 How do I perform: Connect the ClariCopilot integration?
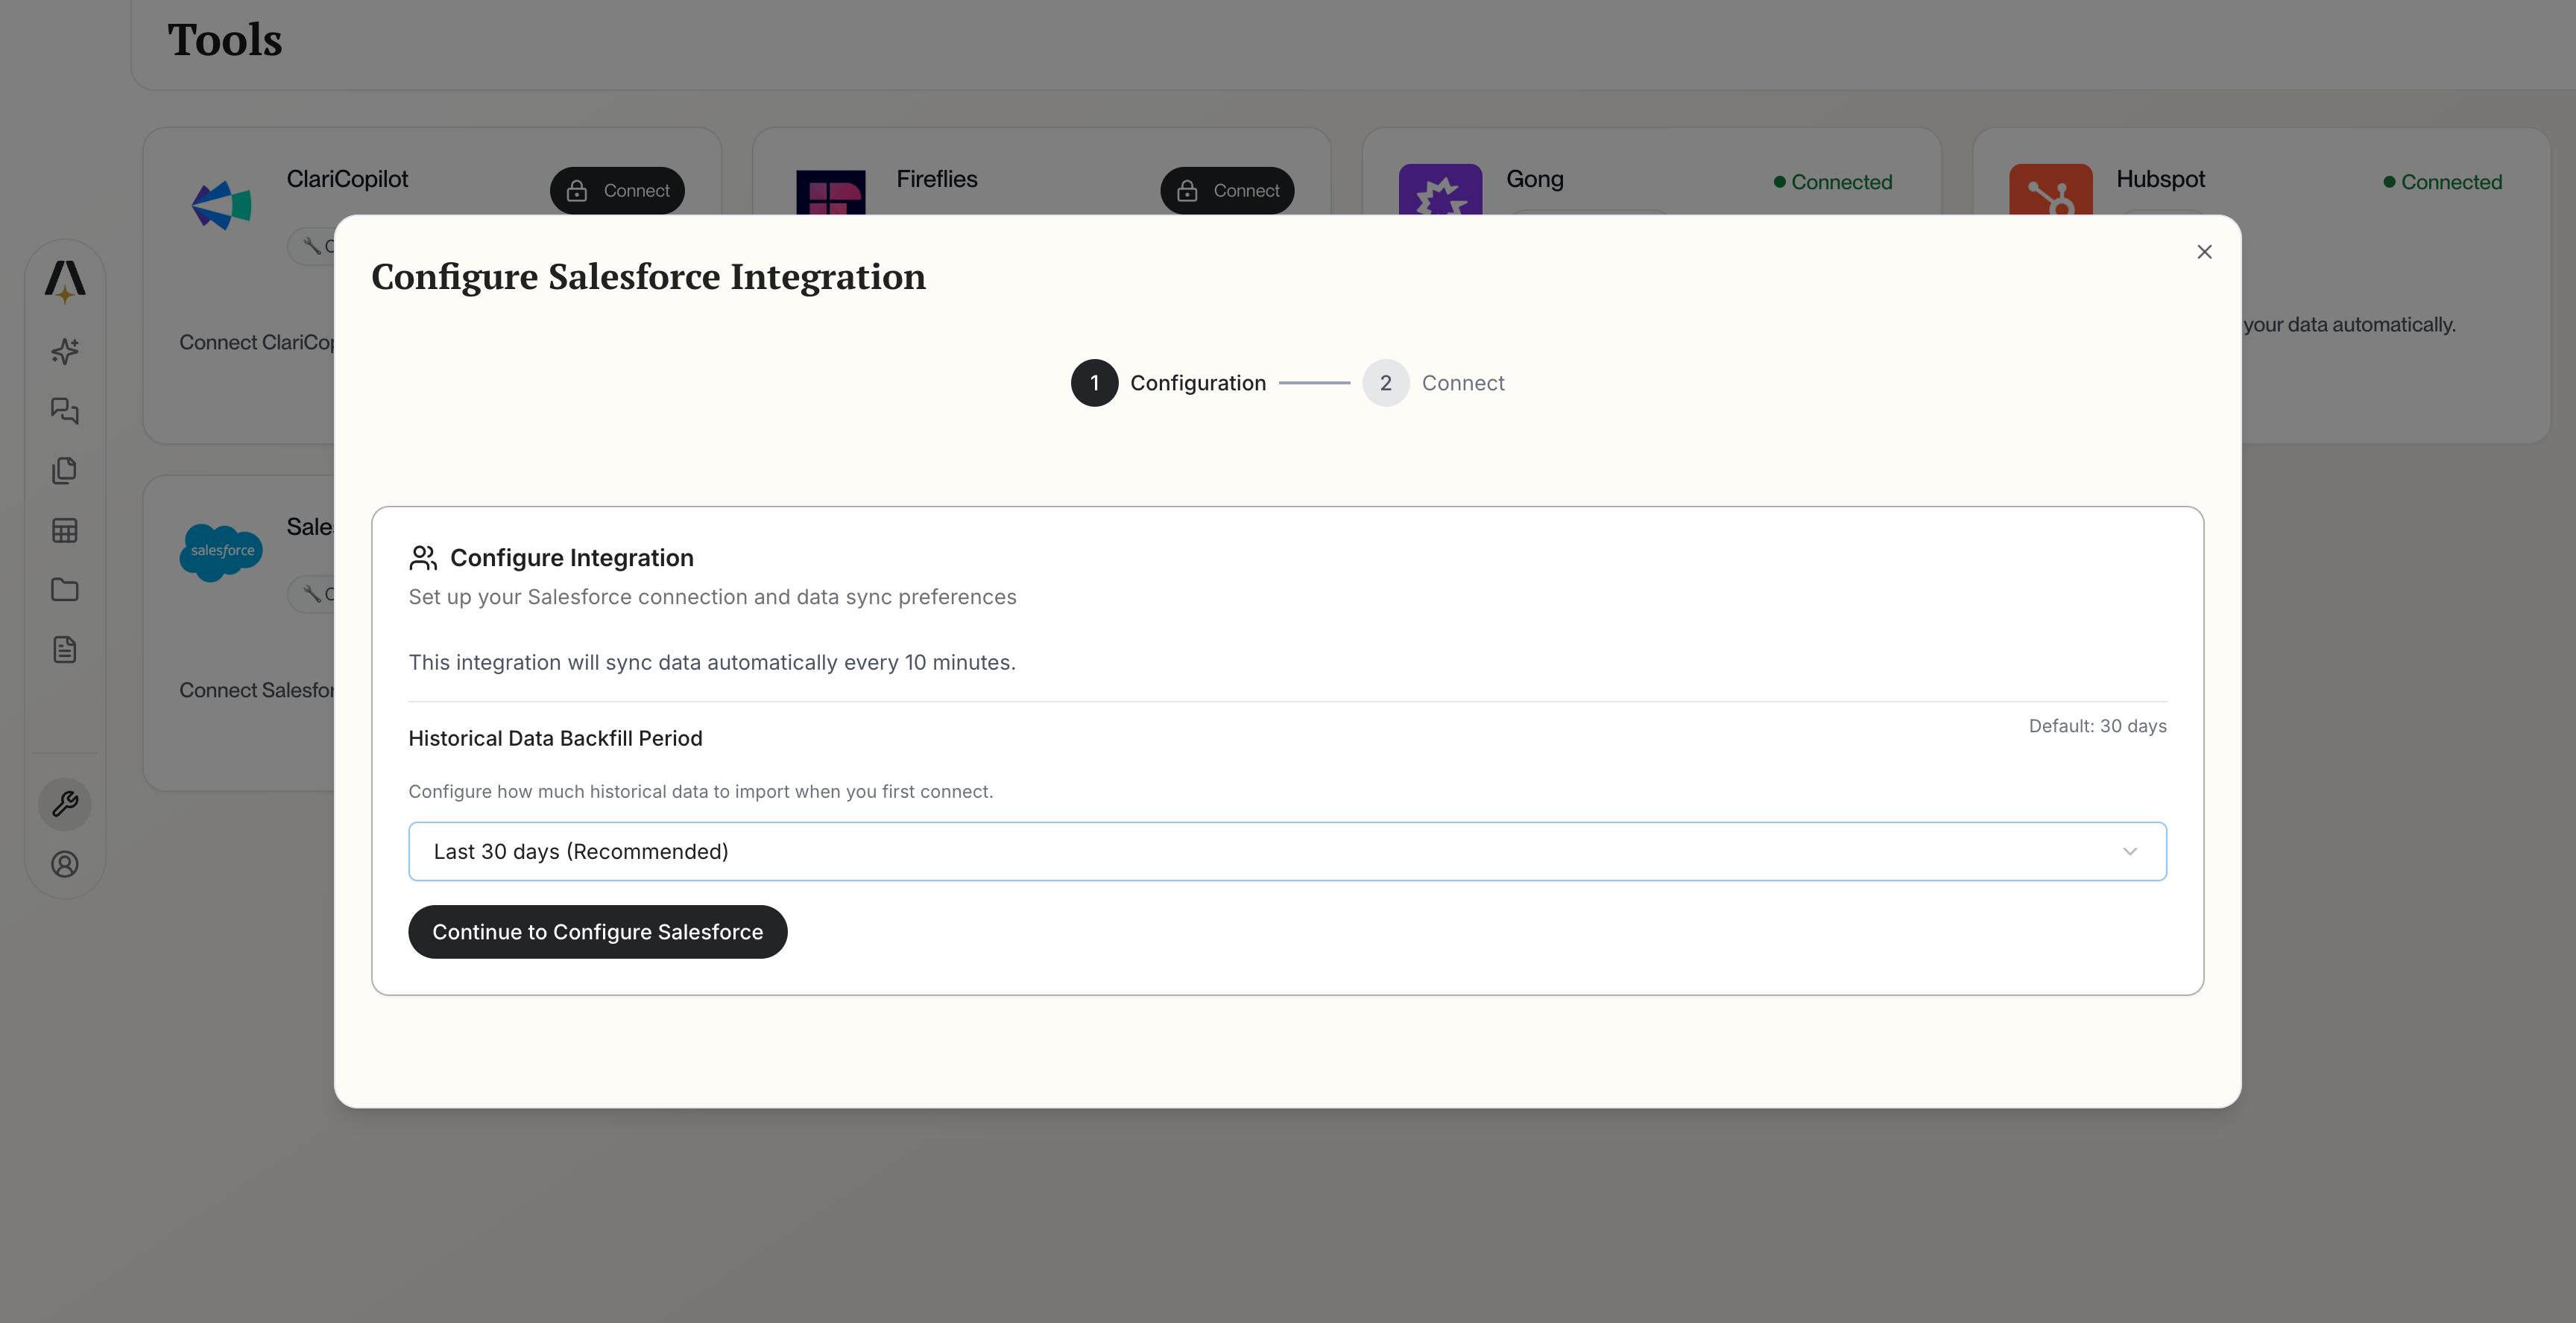[x=617, y=190]
